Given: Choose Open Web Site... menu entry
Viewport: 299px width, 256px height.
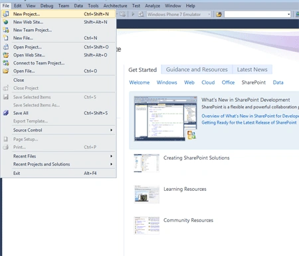Looking at the screenshot, I should click(x=58, y=55).
